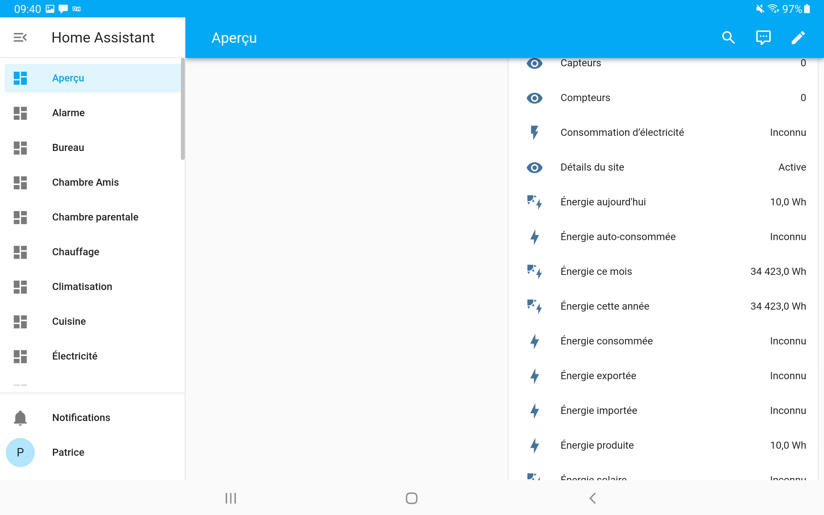Image resolution: width=824 pixels, height=515 pixels.
Task: Open the Électricité dashboard
Action: click(x=92, y=356)
